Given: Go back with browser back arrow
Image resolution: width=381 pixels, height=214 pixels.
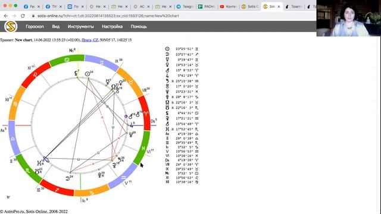Looking at the screenshot, I should [x=6, y=16].
